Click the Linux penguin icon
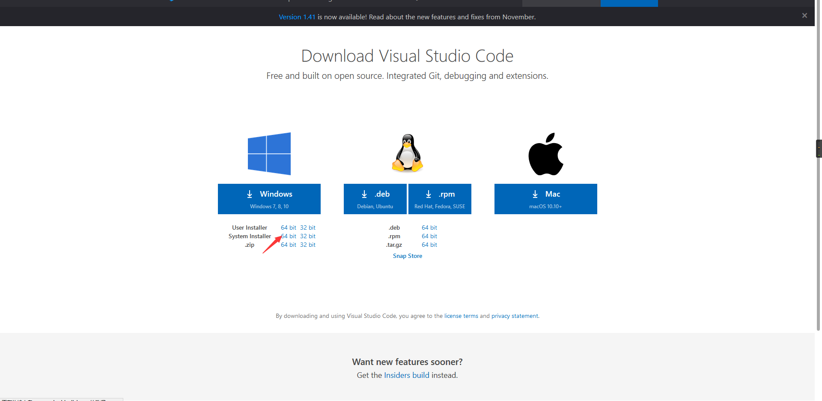This screenshot has width=822, height=401. (x=407, y=153)
